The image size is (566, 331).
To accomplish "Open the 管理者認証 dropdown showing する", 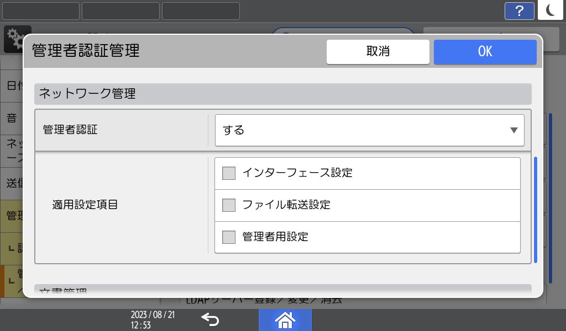I will (369, 130).
